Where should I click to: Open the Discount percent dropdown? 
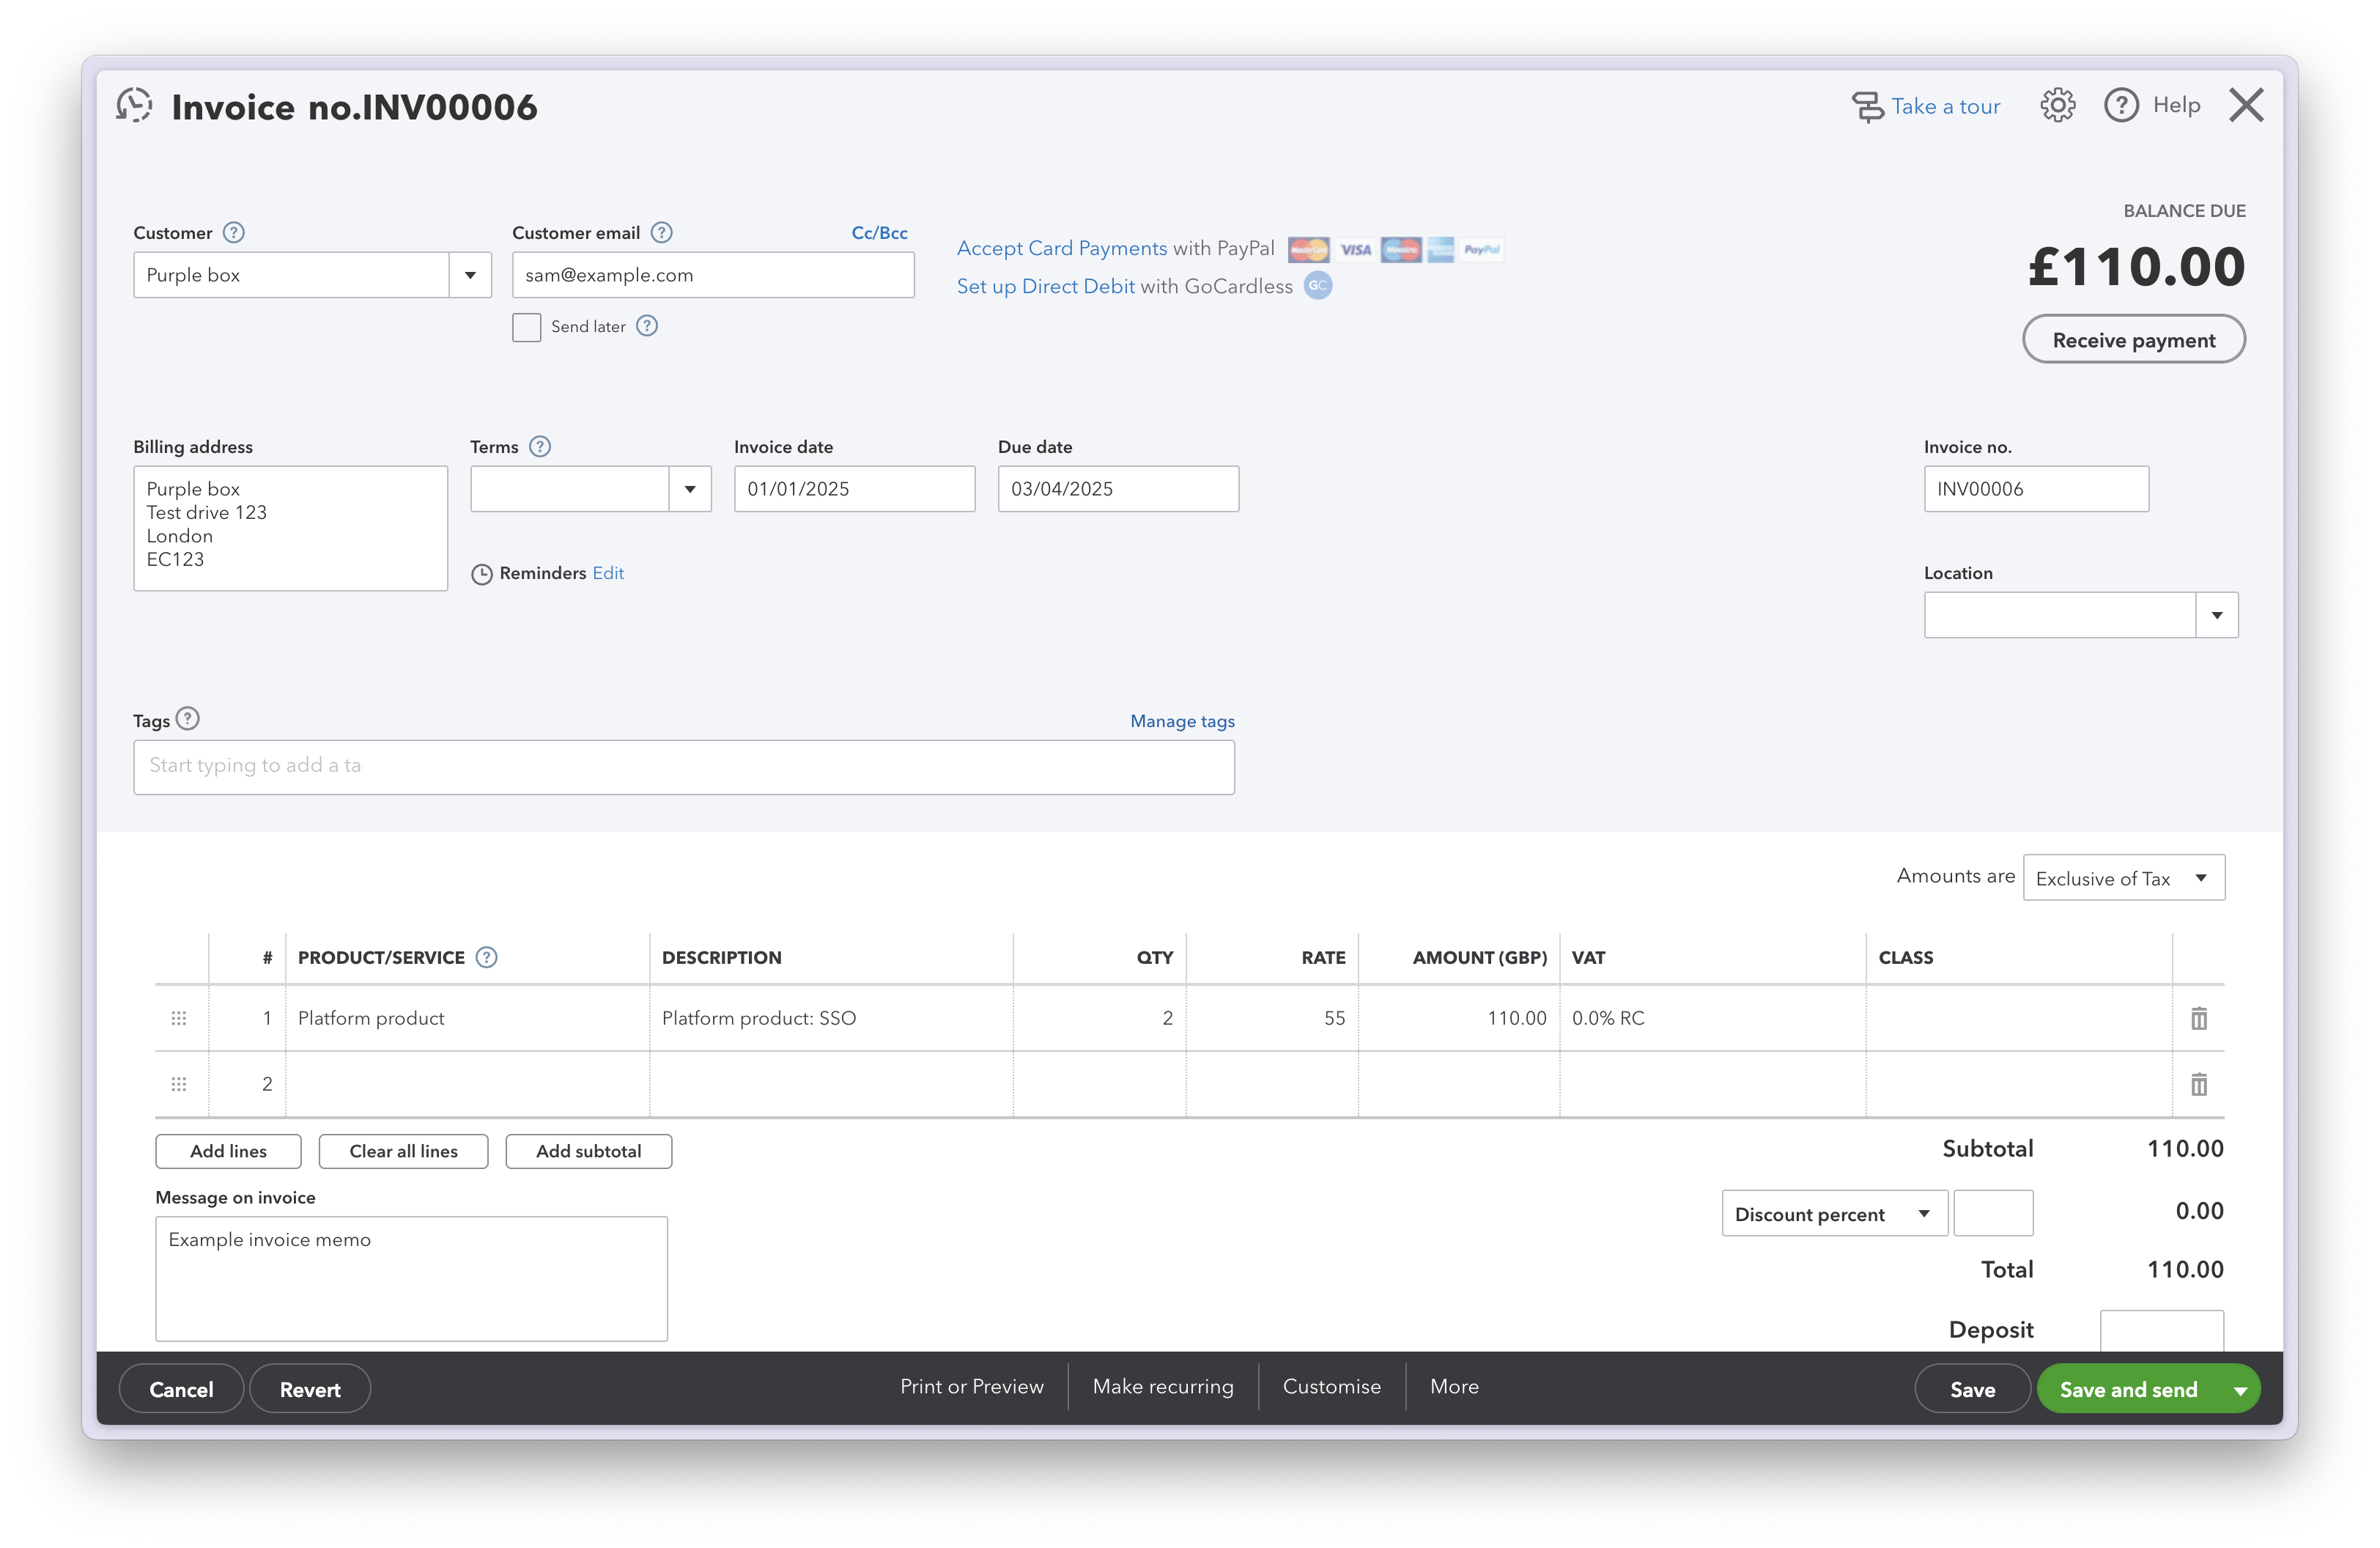pos(1834,1213)
